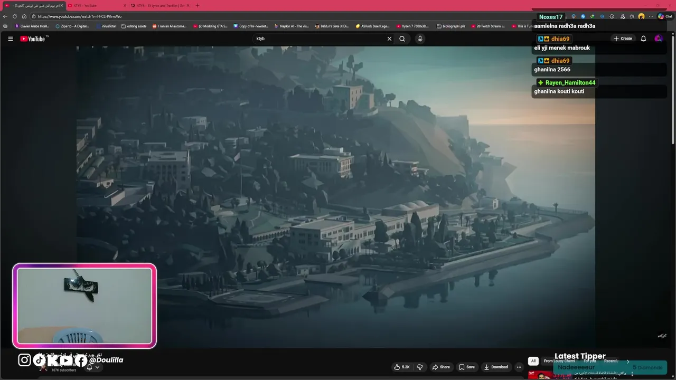This screenshot has width=676, height=380.
Task: Dislike the video with thumbs down
Action: (x=420, y=367)
